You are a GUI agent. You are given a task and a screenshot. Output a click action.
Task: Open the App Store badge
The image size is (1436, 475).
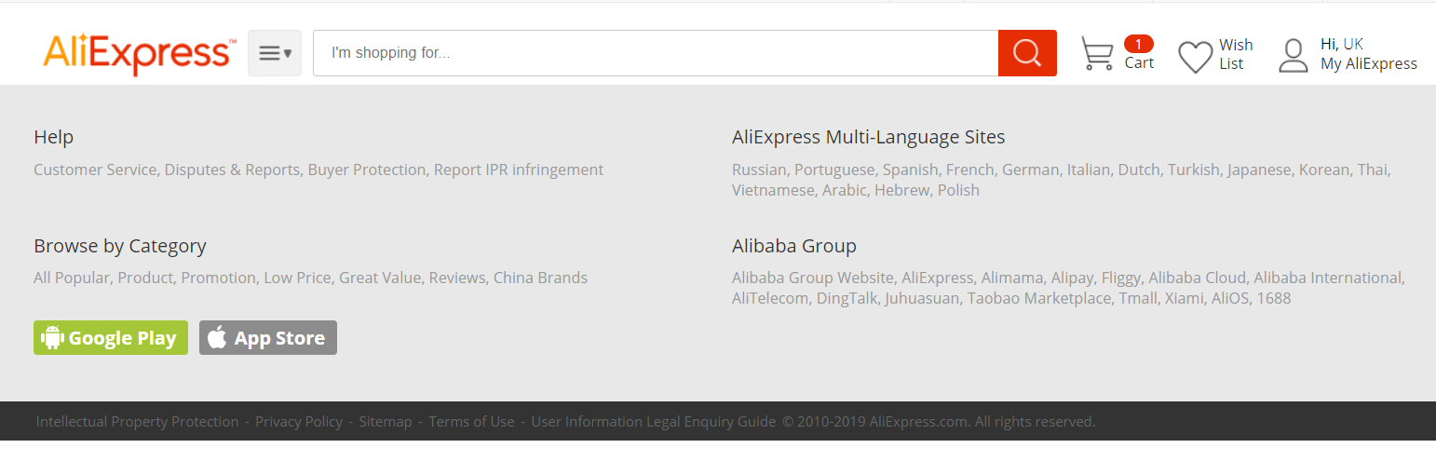pos(268,338)
